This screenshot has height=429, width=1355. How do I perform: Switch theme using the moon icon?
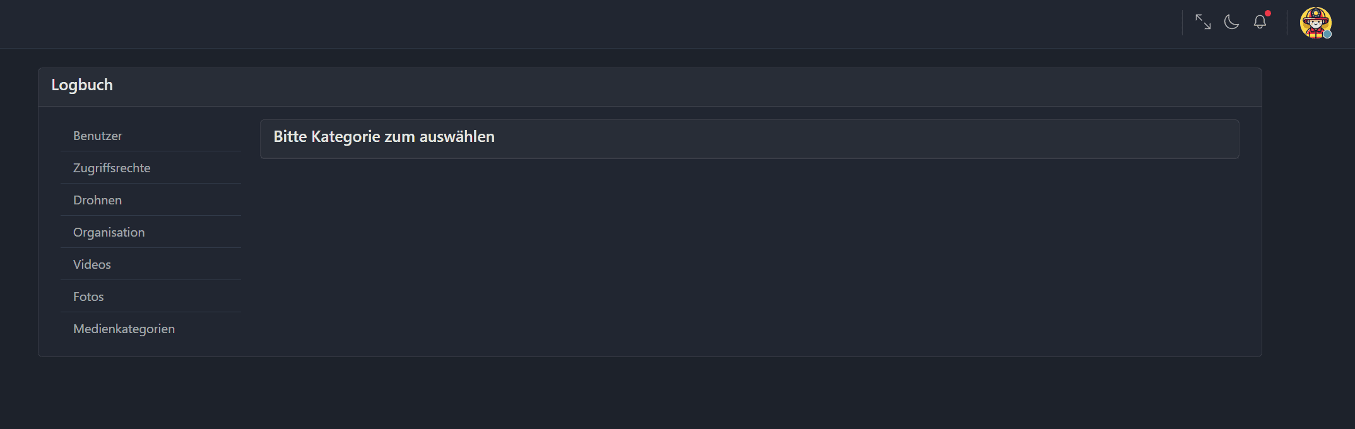(1231, 22)
